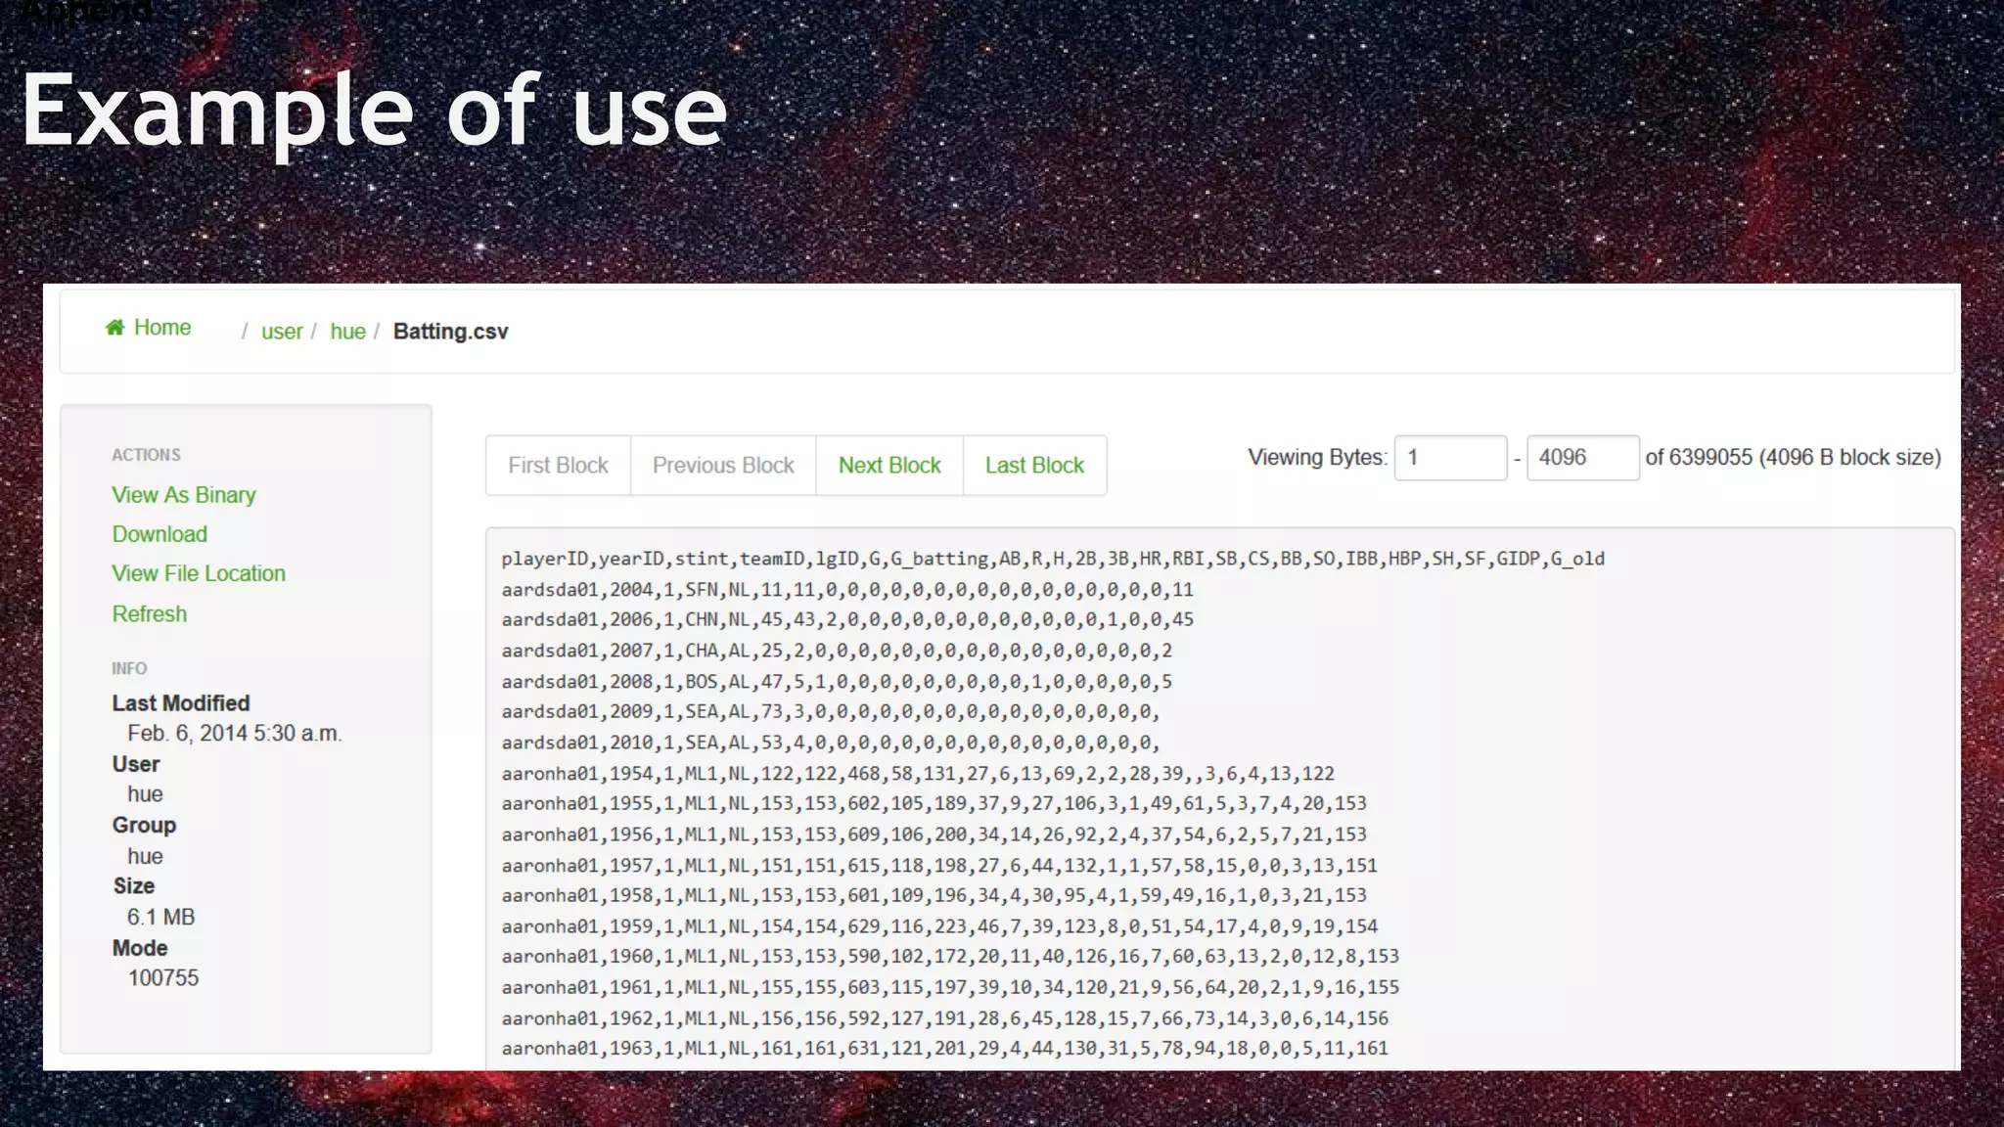Click the Home house icon
The width and height of the screenshot is (2004, 1127).
pos(114,327)
